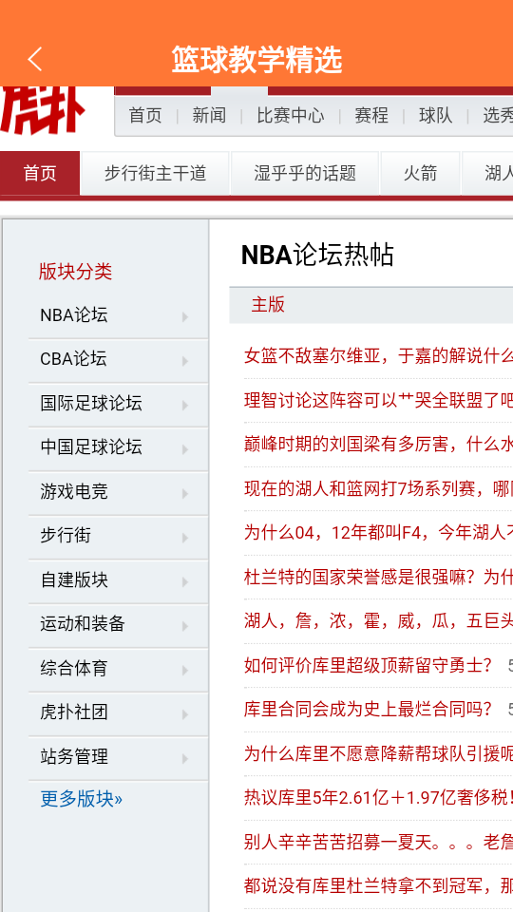
Task: Switch to 湿乎乎的话题 tab
Action: pyautogui.click(x=305, y=173)
